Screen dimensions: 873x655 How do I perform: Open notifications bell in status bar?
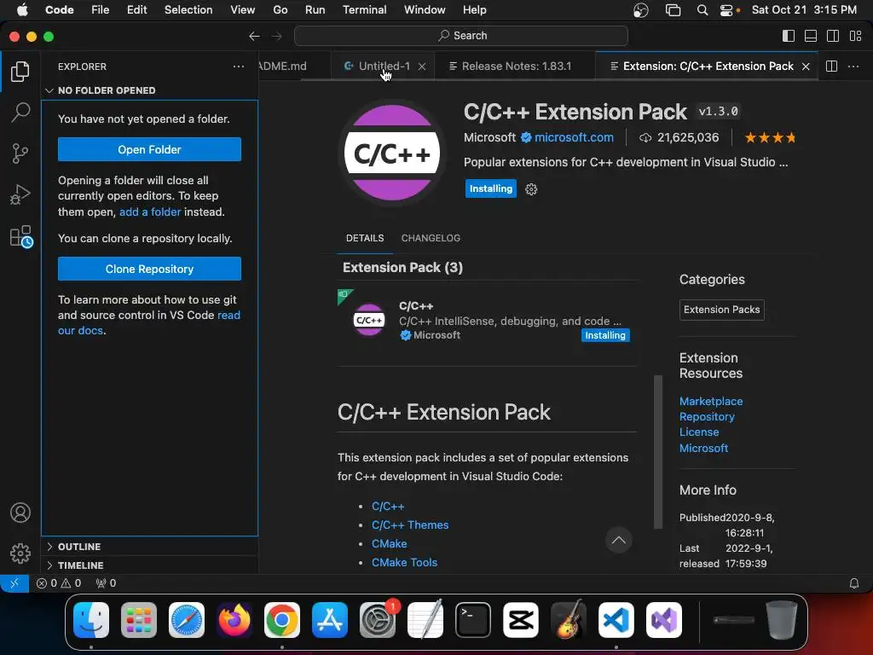[853, 583]
